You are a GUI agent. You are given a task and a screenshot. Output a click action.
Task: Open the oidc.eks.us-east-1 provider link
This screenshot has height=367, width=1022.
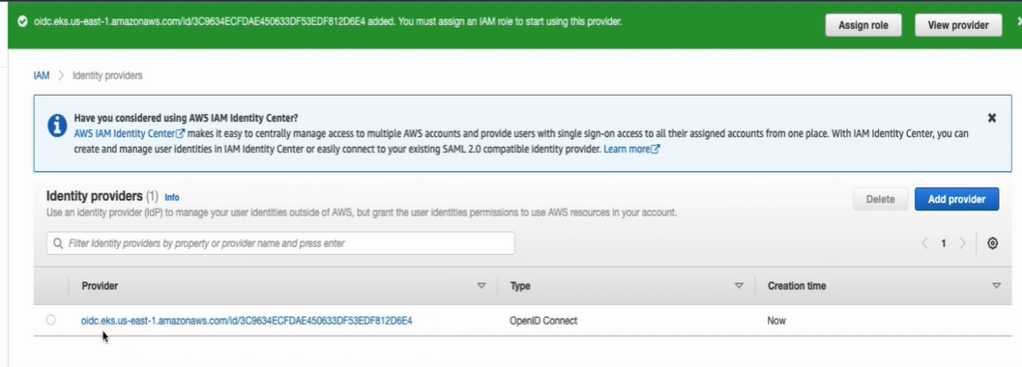tap(247, 321)
